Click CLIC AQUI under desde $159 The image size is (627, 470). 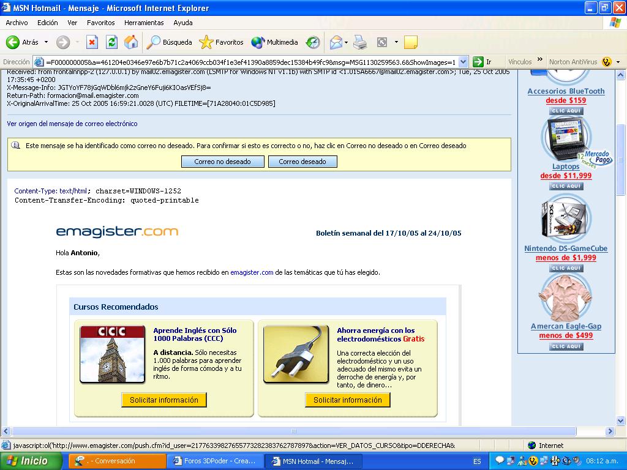tap(566, 111)
